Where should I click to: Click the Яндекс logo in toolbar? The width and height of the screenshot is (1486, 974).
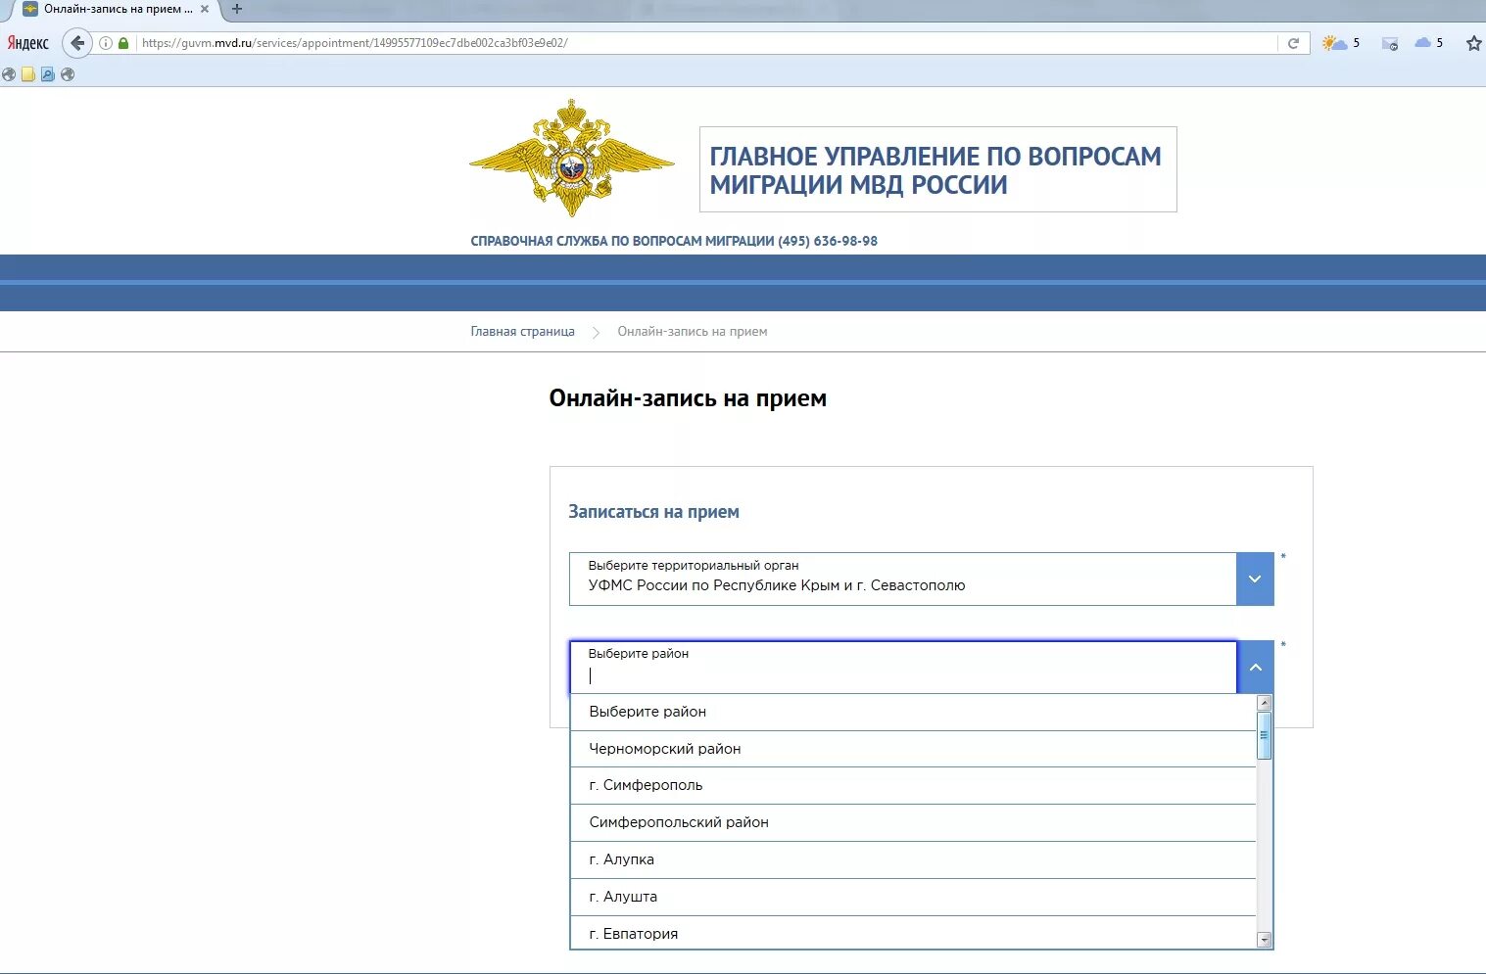coord(27,43)
